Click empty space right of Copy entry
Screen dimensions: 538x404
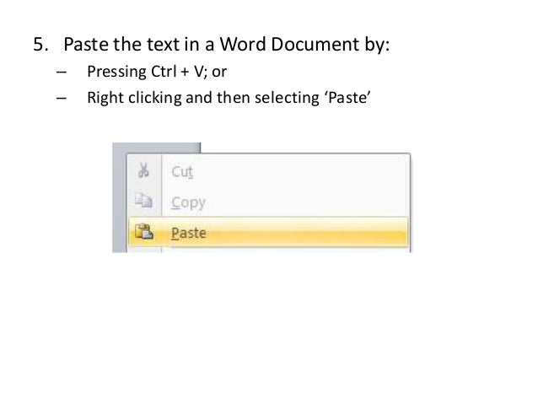[x=307, y=202]
